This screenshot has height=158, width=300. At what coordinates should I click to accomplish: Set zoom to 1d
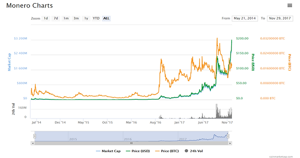click(x=46, y=18)
